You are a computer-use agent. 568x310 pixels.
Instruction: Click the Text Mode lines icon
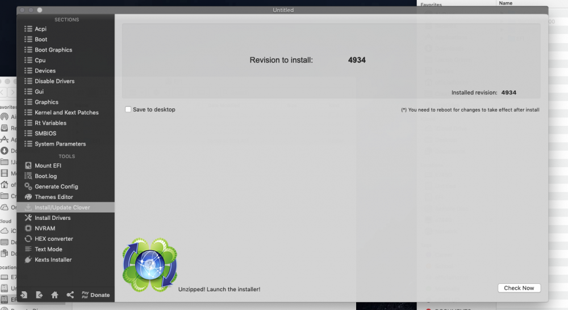point(28,249)
